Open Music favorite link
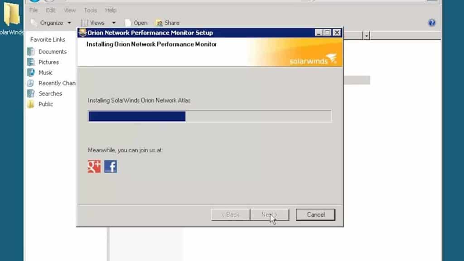The width and height of the screenshot is (464, 261). (x=45, y=72)
